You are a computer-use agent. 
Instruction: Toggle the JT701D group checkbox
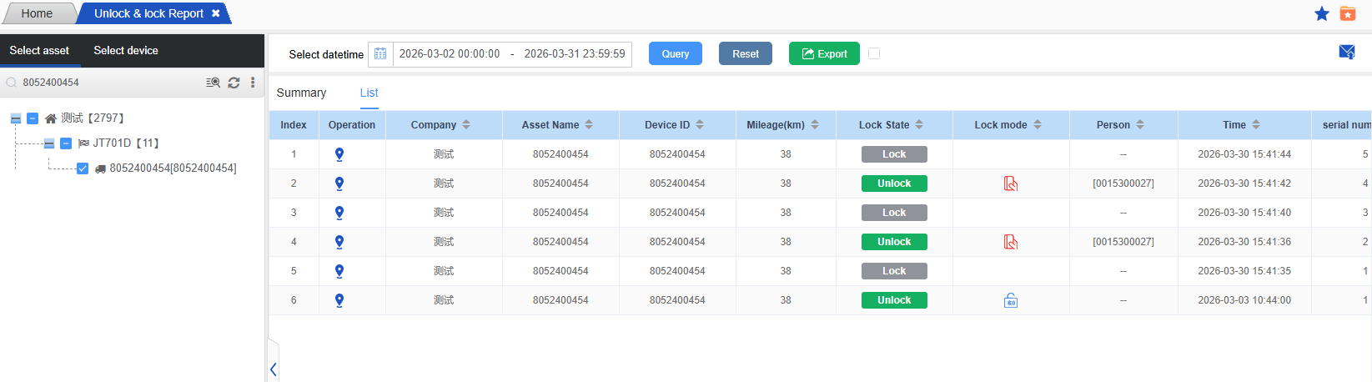66,143
